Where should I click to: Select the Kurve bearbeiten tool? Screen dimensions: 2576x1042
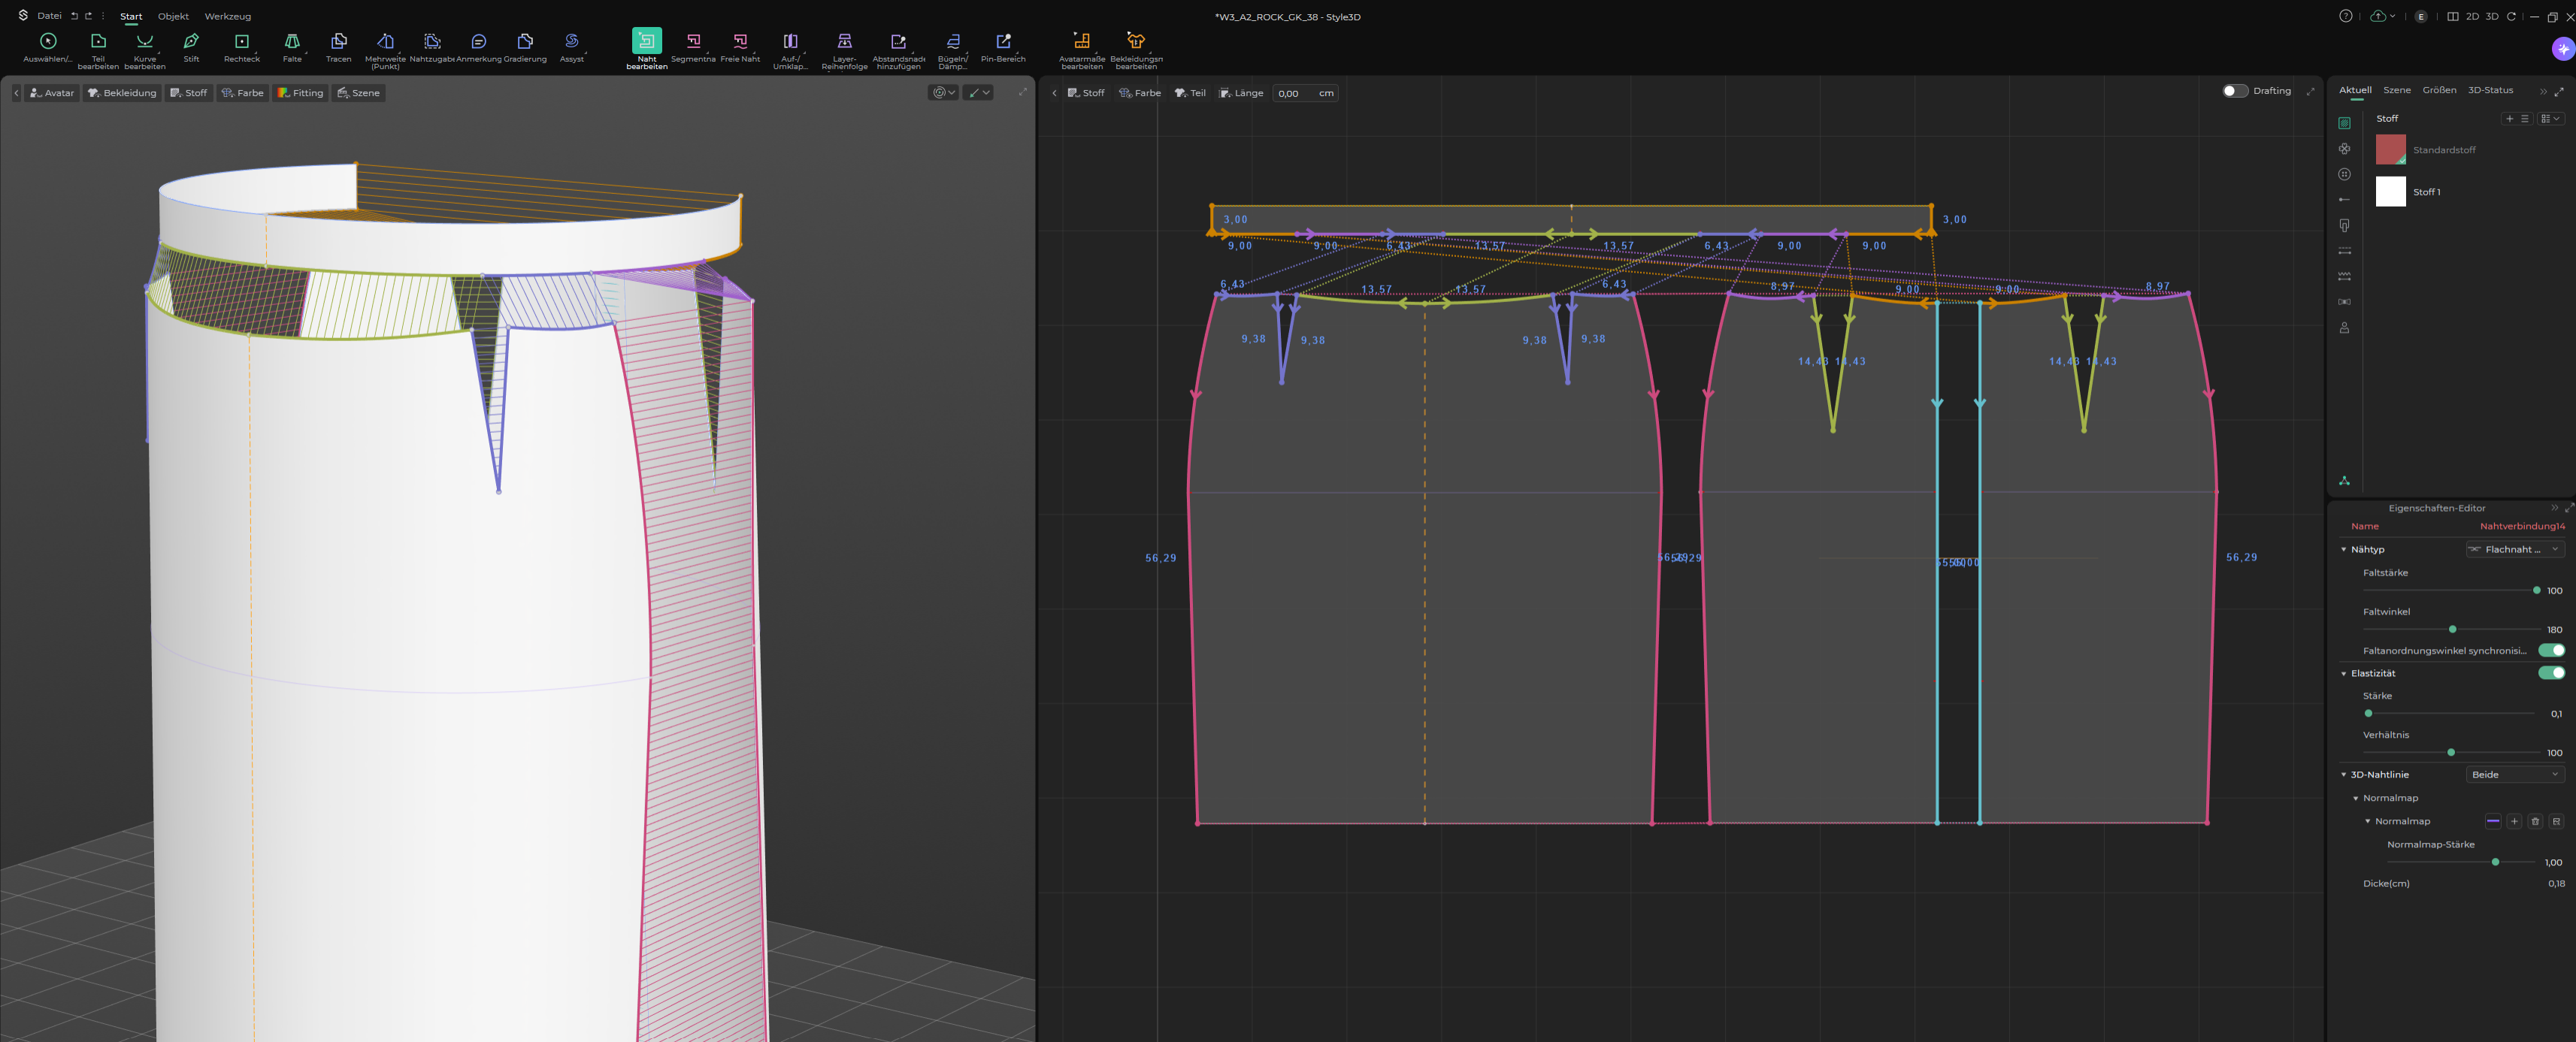click(x=144, y=49)
